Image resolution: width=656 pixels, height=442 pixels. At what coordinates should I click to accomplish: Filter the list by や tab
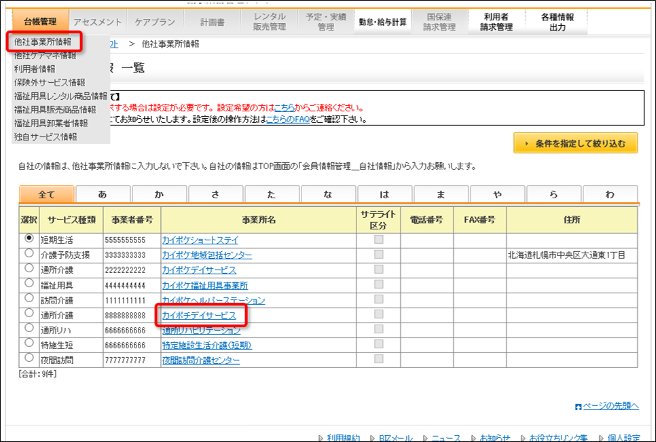click(498, 194)
